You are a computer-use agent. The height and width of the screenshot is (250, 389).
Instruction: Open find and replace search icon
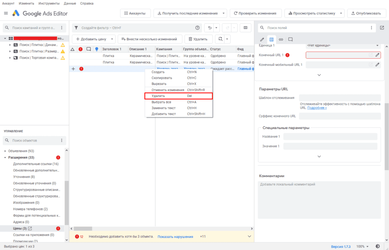click(x=220, y=39)
